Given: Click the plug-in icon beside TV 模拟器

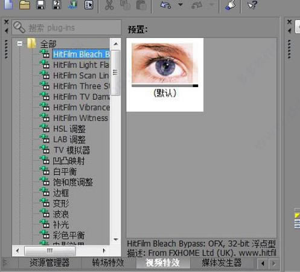Looking at the screenshot, I should (45, 149).
